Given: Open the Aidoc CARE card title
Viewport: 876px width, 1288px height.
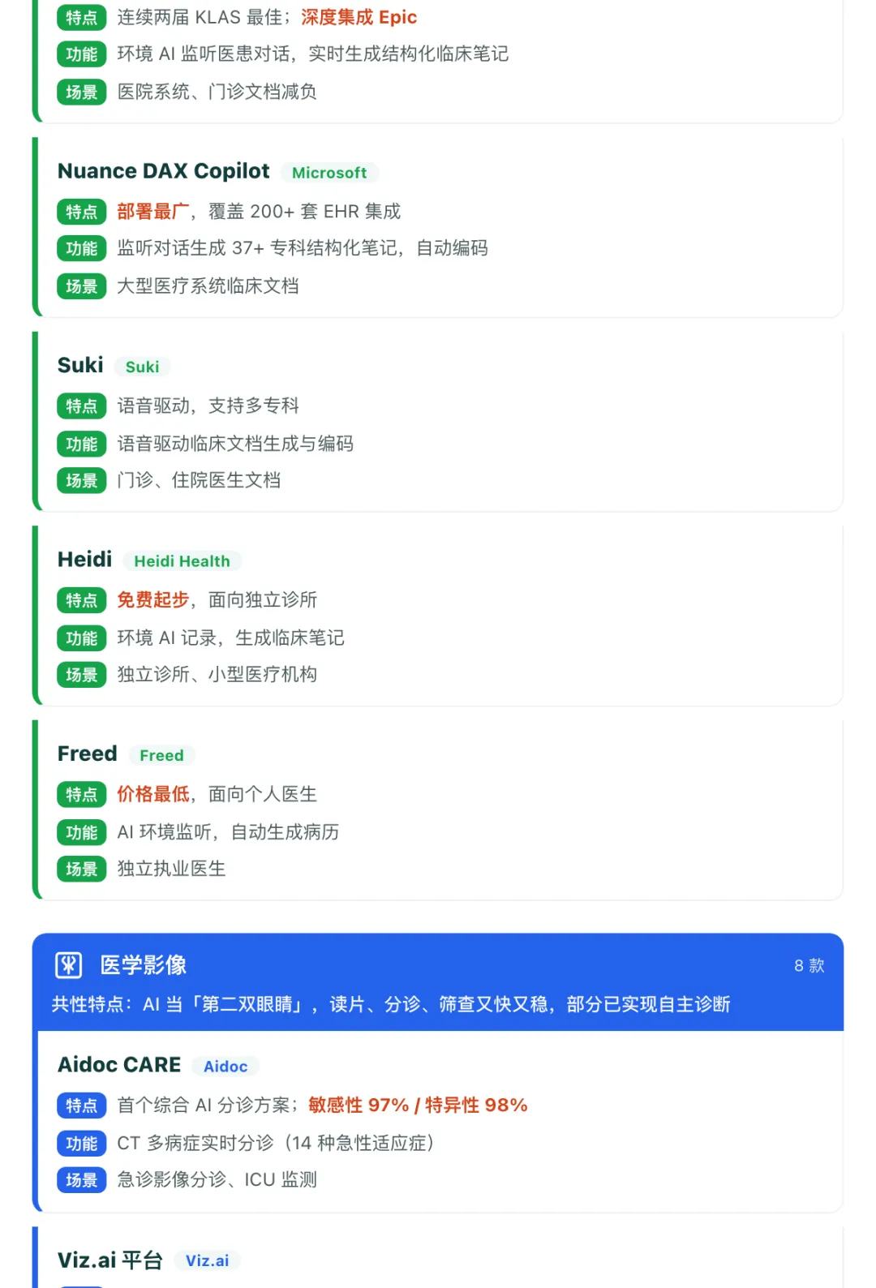Looking at the screenshot, I should [x=119, y=1065].
